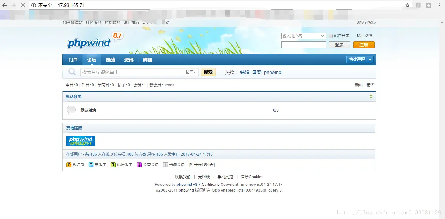Click the phpwind v8.7 footer link
The width and height of the screenshot is (445, 219).
click(x=189, y=185)
